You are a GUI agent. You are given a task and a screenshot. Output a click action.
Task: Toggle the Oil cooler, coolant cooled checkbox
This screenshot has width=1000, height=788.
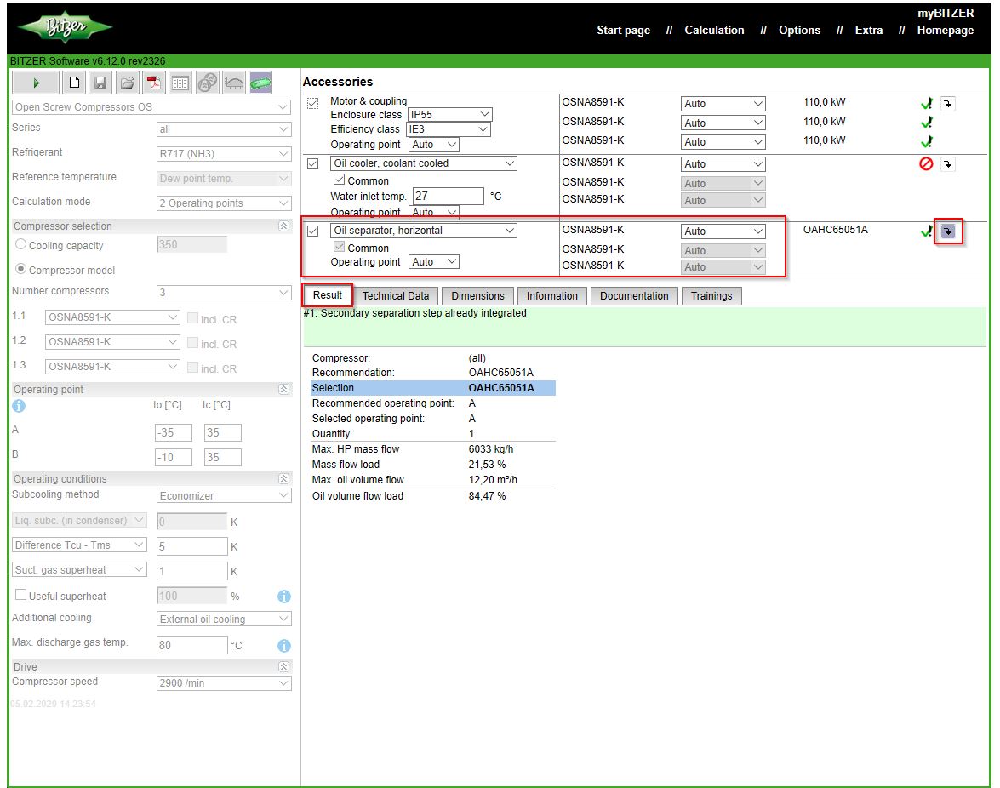[x=312, y=163]
